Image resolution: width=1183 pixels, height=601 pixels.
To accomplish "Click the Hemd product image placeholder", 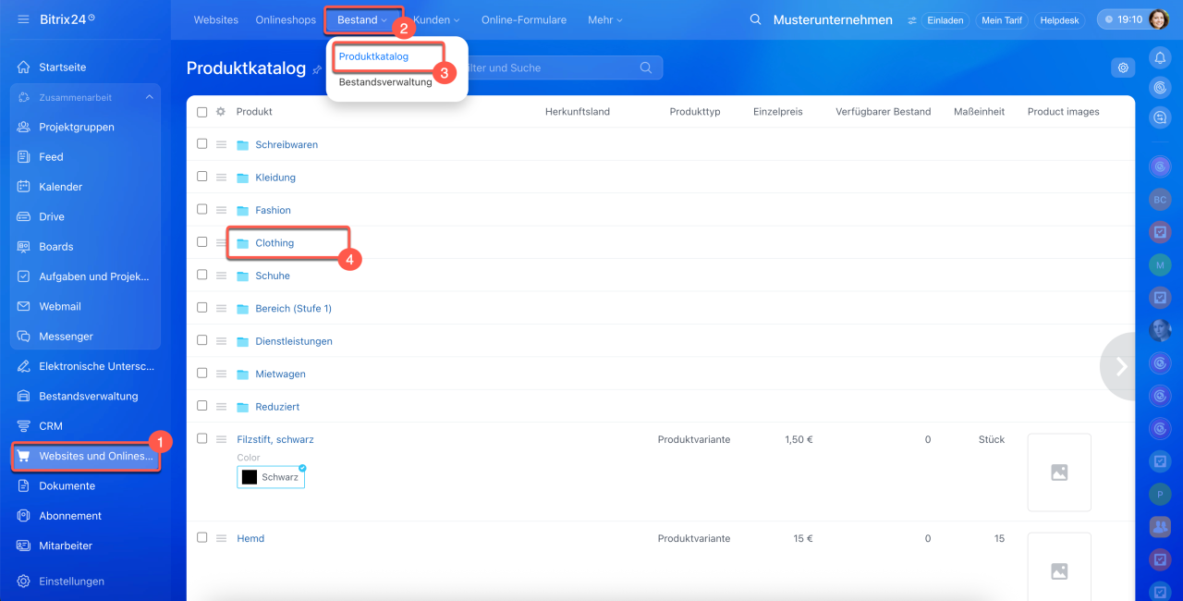I will click(1059, 567).
